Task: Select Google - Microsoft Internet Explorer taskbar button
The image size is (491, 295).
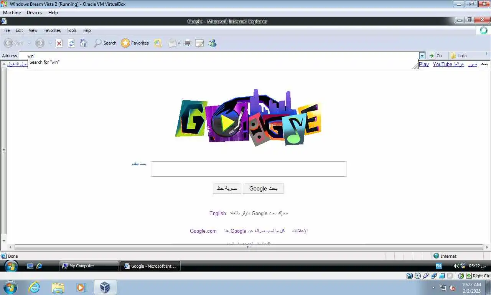Action: click(150, 266)
